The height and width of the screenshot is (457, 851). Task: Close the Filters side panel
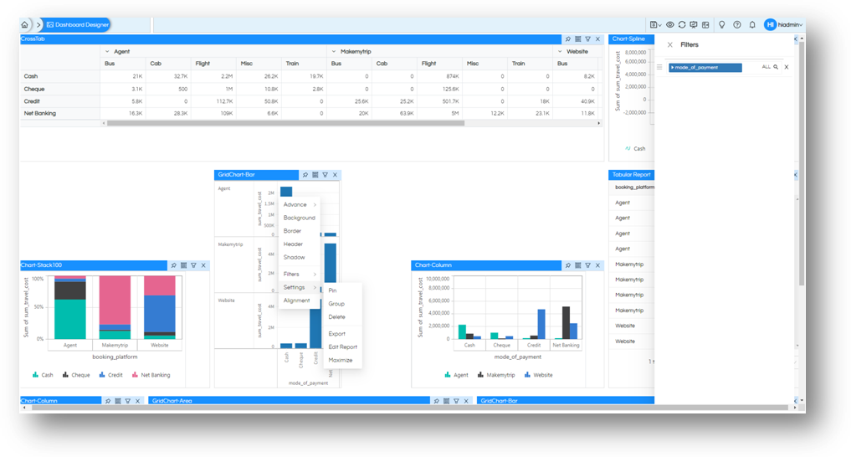coord(669,45)
